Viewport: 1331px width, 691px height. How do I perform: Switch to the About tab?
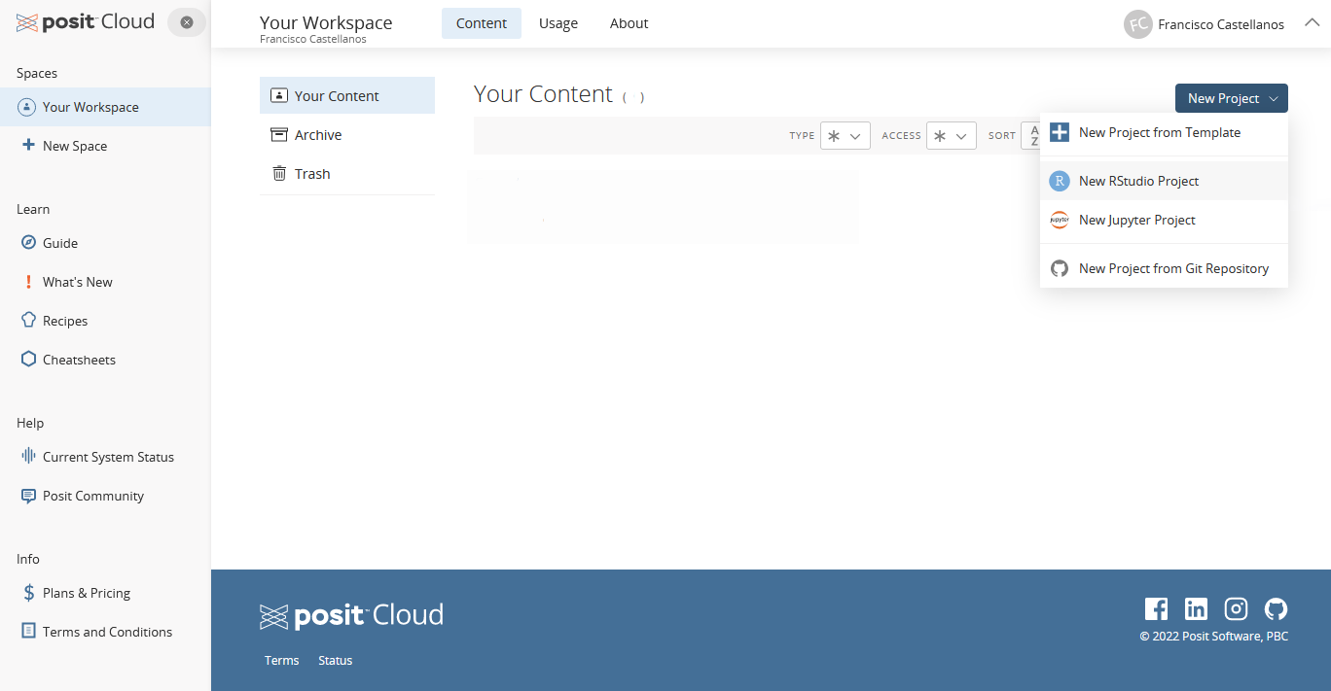[629, 23]
